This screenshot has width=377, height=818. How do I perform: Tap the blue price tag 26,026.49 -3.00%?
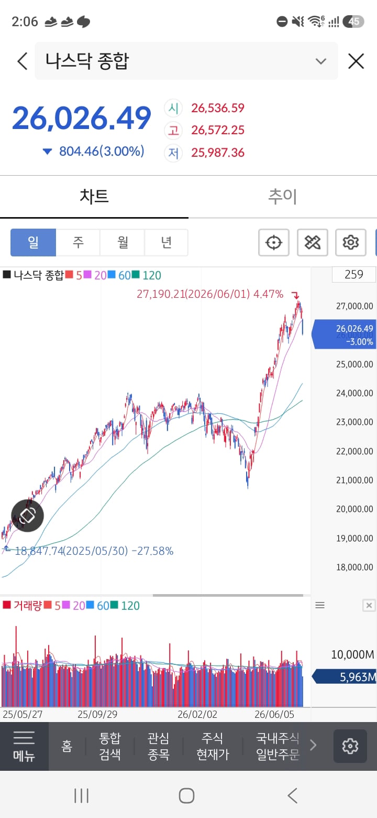(x=344, y=335)
